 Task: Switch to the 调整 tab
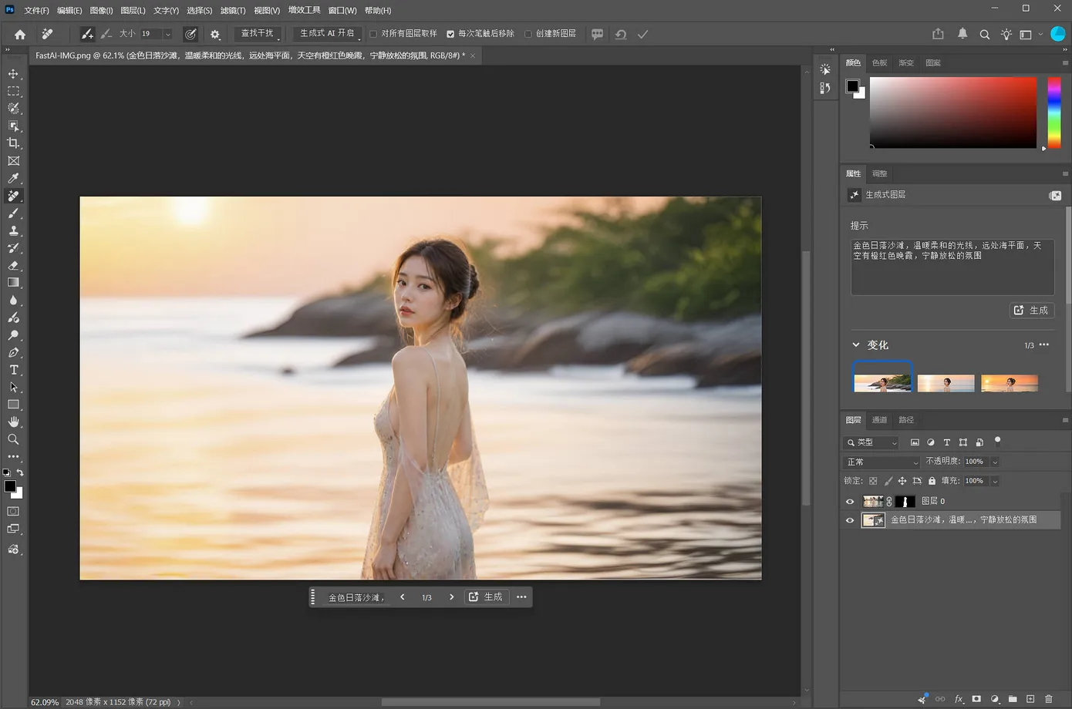click(879, 174)
